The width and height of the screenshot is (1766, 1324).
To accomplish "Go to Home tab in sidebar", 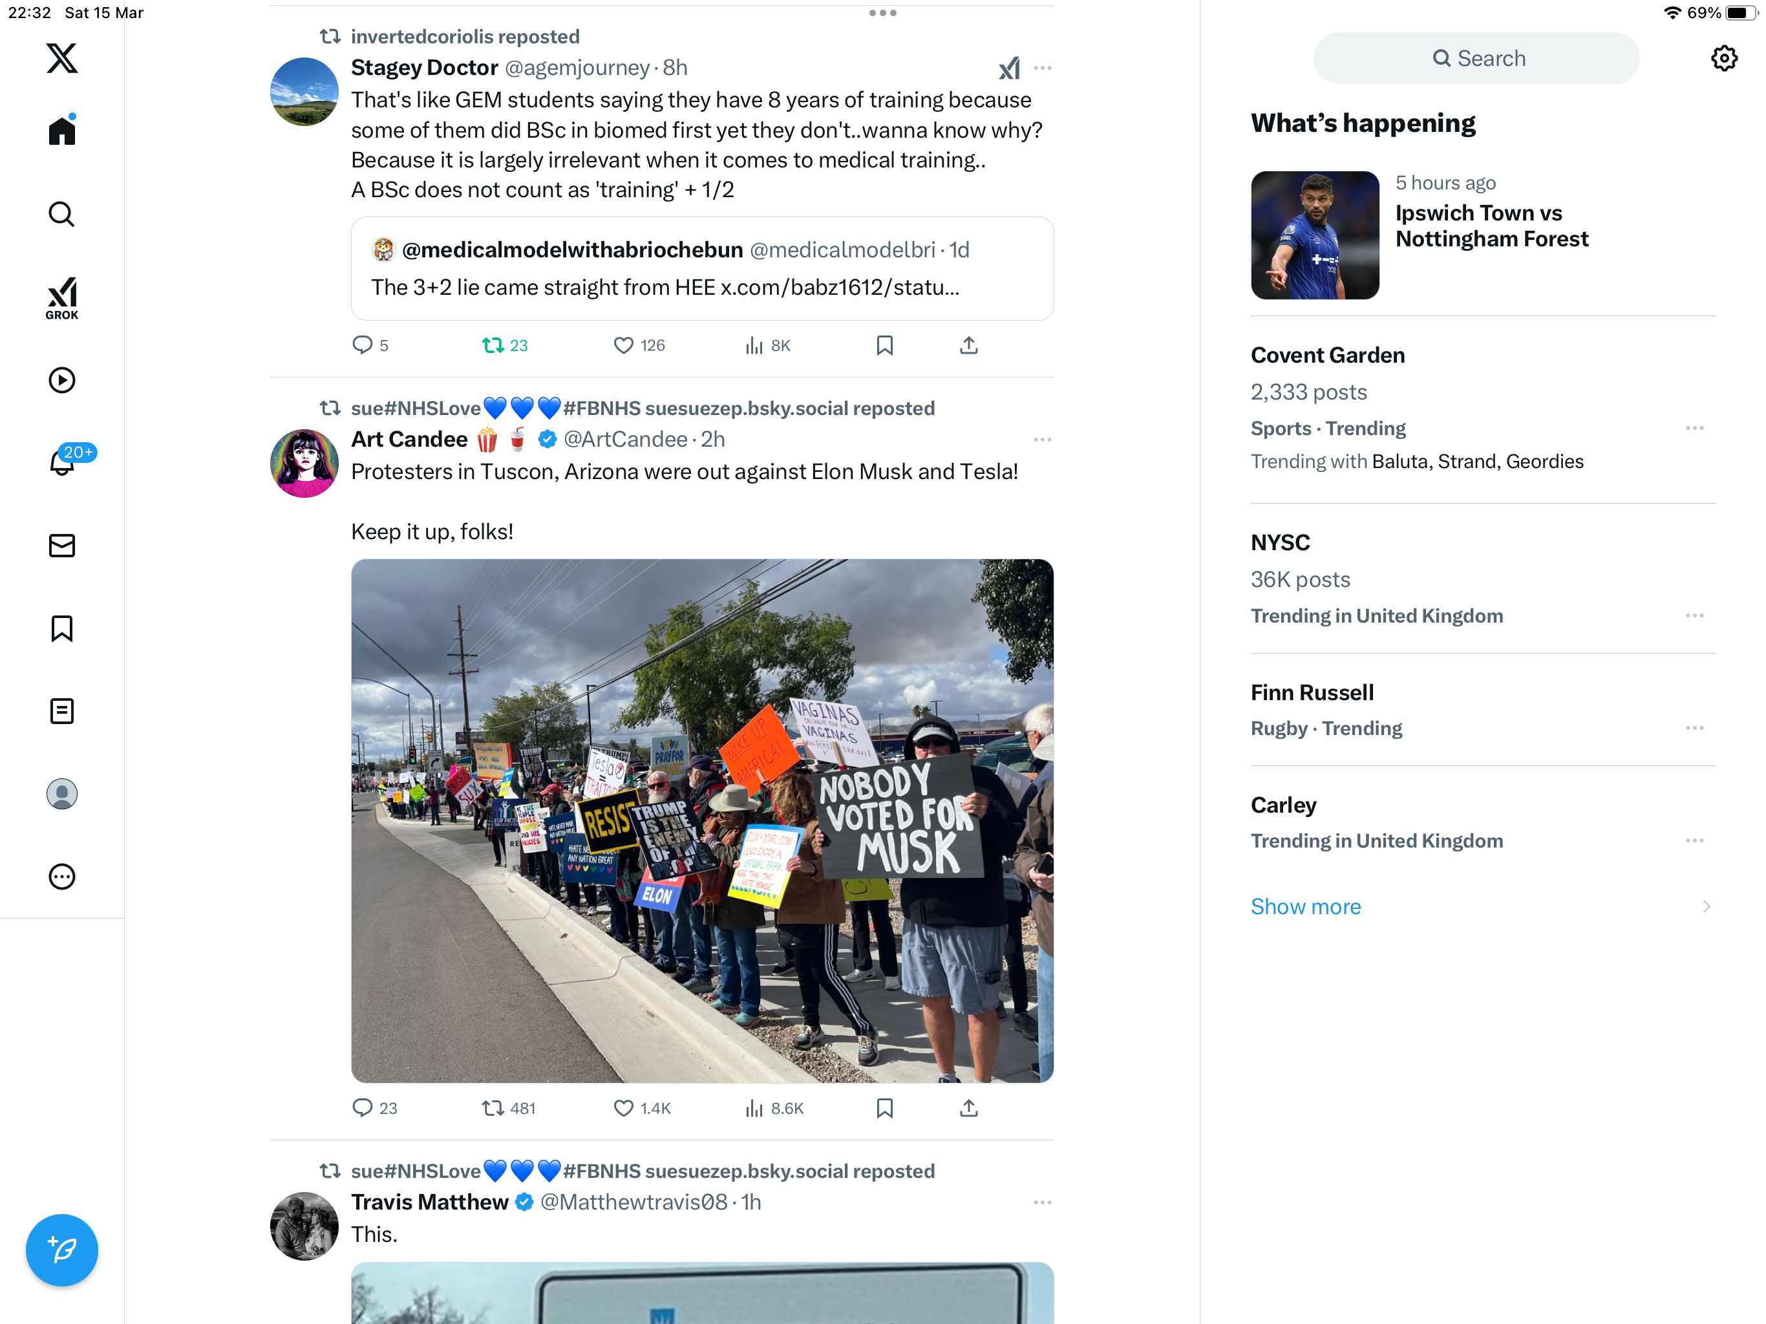I will (x=61, y=129).
